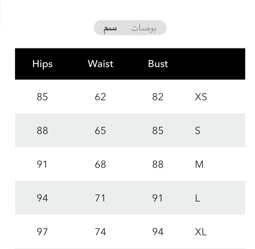Switch units to بوصات (inches)
This screenshot has height=249, width=255.
click(x=144, y=28)
